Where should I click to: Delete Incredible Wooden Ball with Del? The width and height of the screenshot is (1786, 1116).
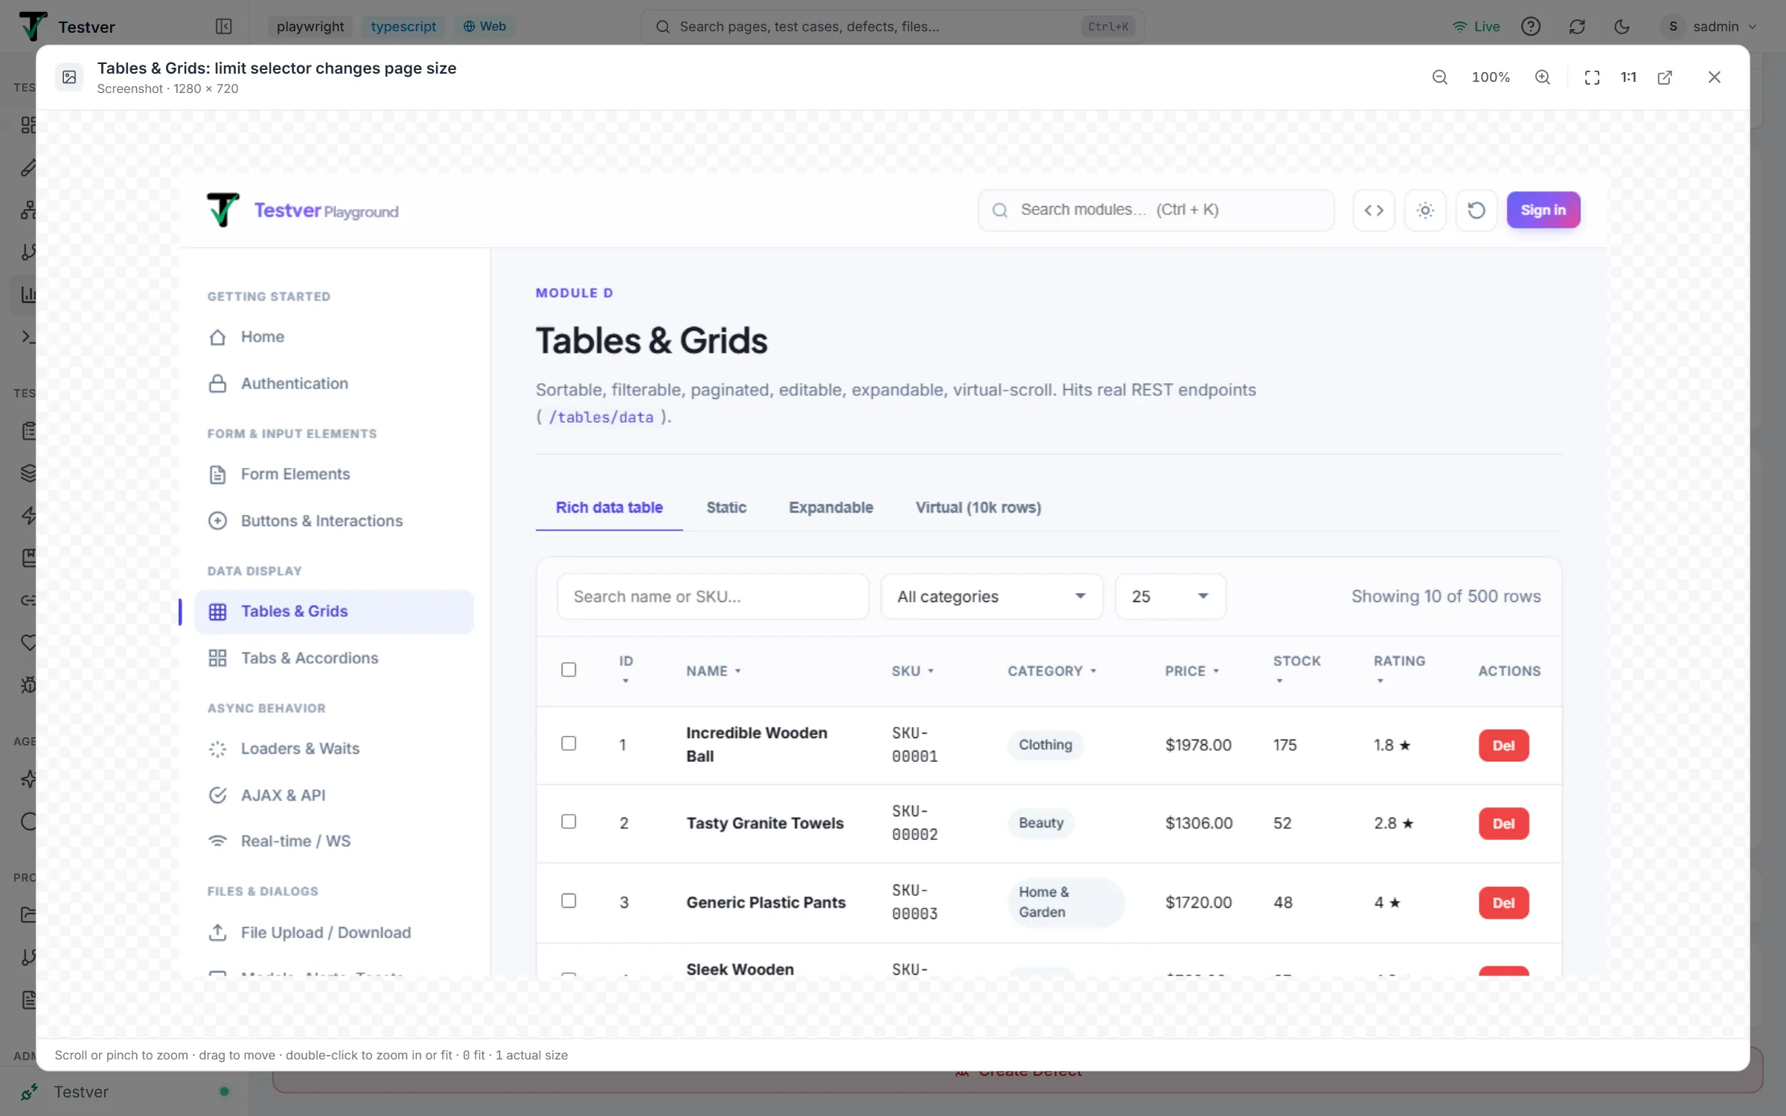[1503, 745]
